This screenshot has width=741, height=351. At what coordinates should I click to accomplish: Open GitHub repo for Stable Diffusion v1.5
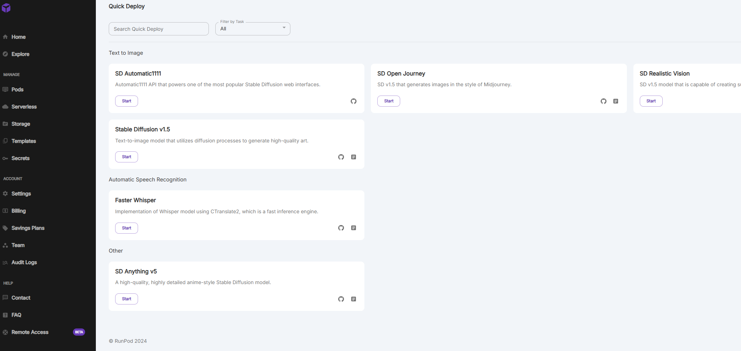[341, 157]
